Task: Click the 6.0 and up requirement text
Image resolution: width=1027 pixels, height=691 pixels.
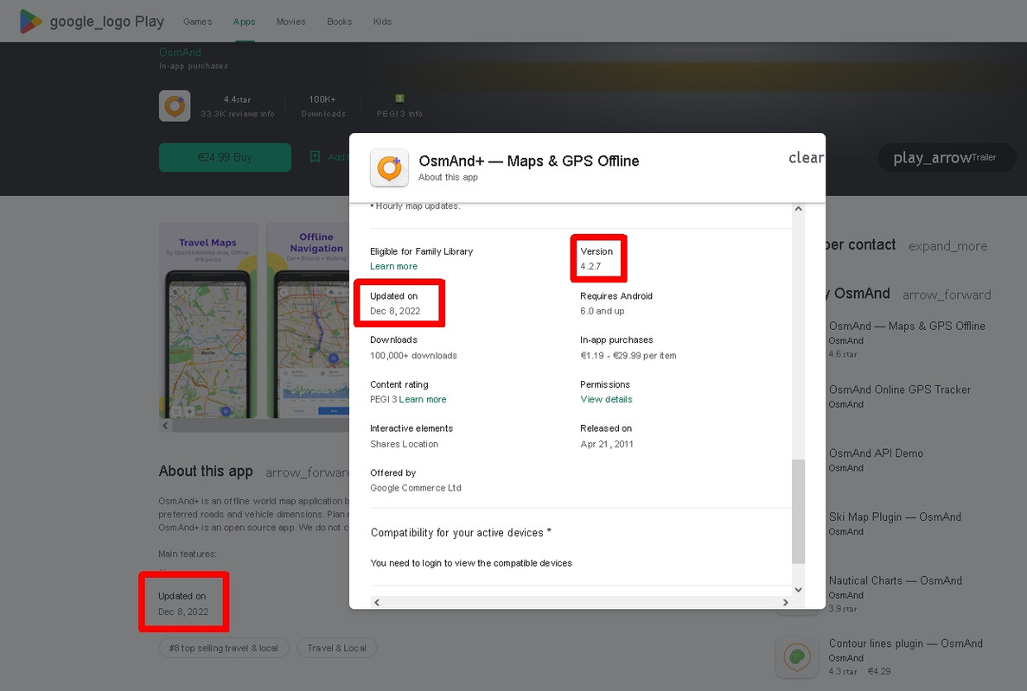Action: click(x=602, y=311)
